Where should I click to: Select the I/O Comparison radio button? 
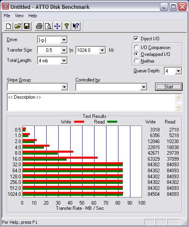click(x=136, y=47)
